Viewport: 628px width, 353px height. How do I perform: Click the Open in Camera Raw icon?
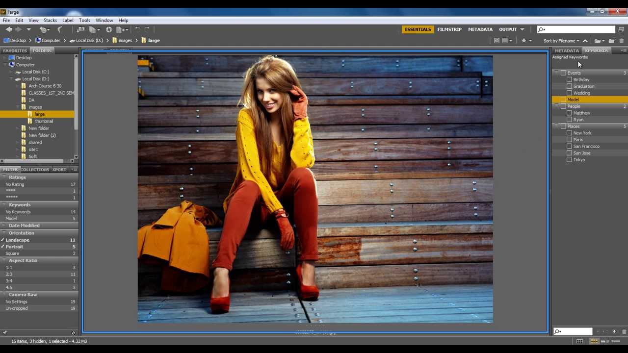[109, 29]
